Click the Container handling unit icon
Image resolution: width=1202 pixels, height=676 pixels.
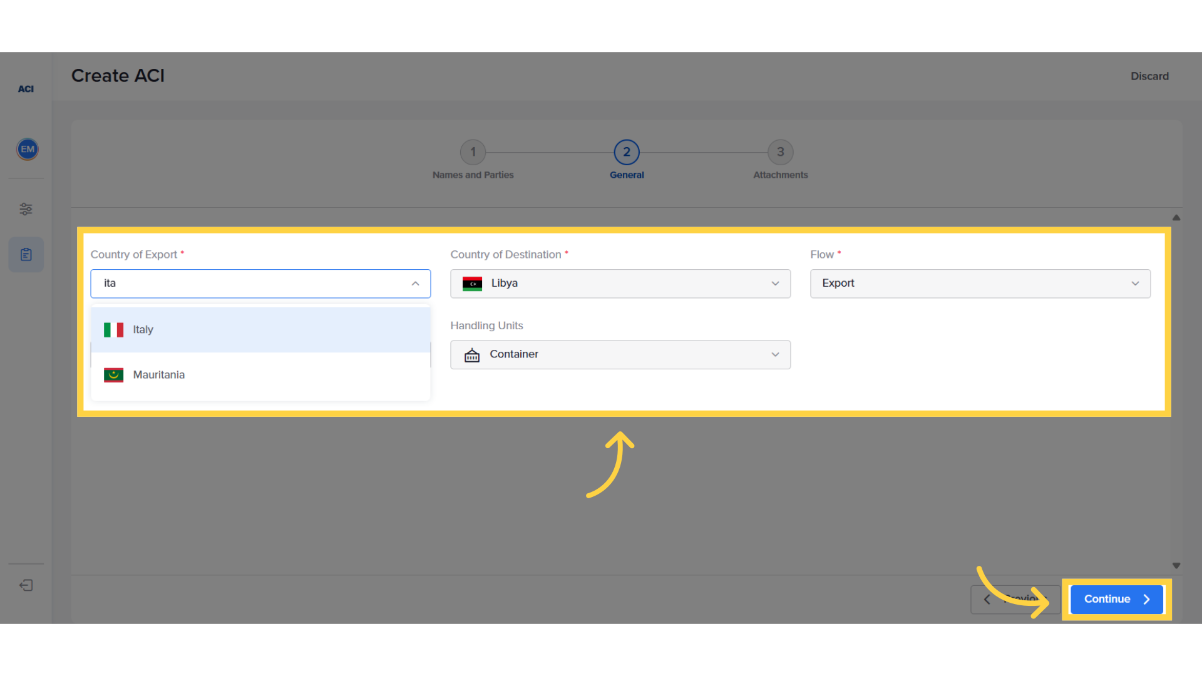[x=472, y=354]
